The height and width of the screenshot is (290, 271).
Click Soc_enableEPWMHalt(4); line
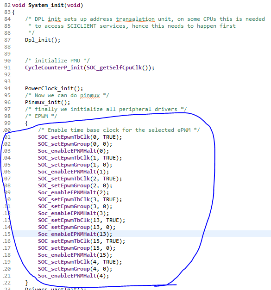[x=74, y=276]
